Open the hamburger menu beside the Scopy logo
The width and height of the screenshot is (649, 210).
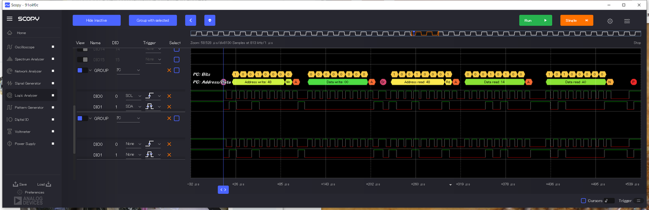9,19
